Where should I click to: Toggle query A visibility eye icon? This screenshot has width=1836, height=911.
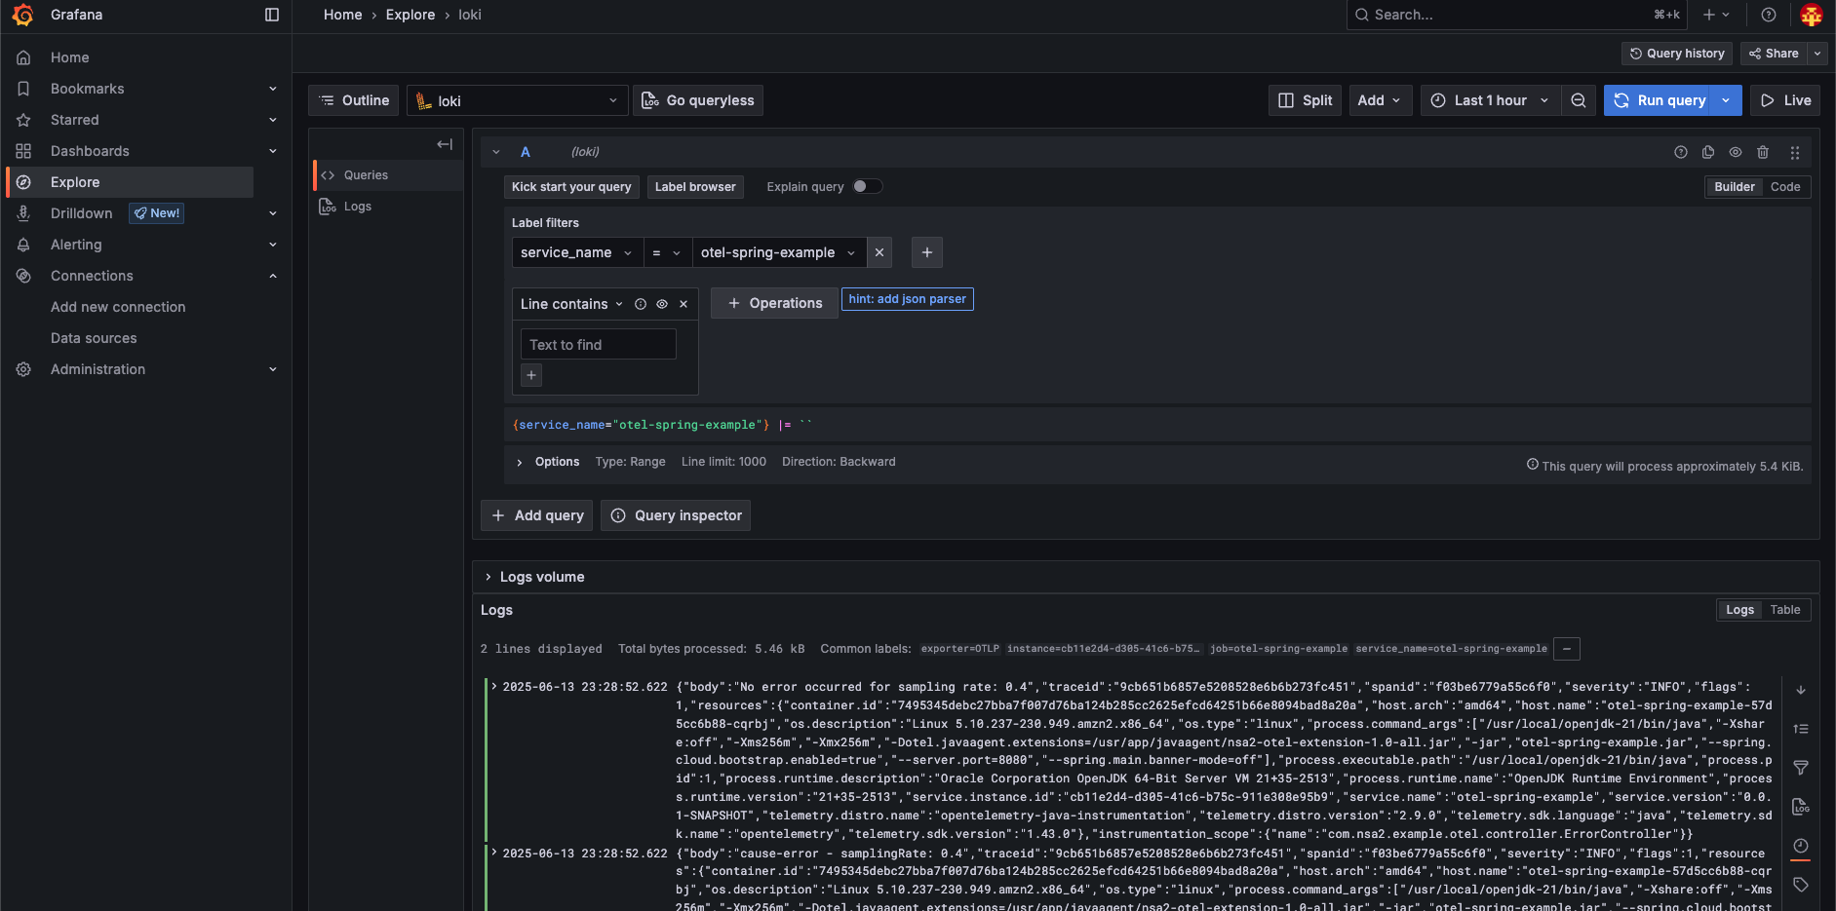(1736, 152)
